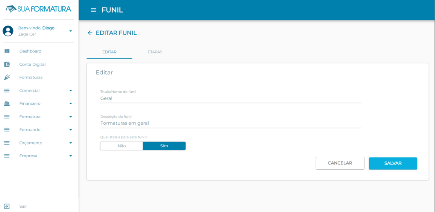Click the user avatar icon
Viewport: 435px width, 212px height.
[x=8, y=31]
